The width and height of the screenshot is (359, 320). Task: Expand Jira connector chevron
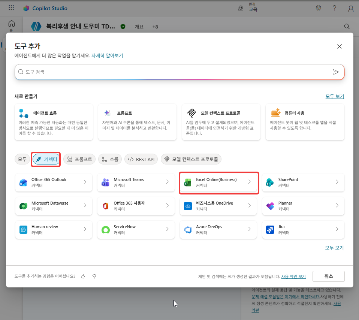(337, 229)
